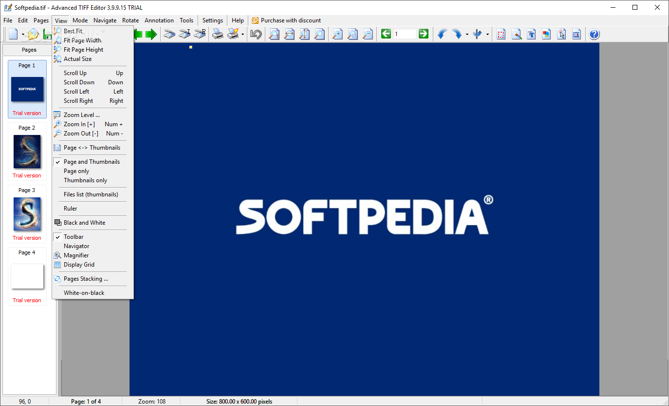669x406 pixels.
Task: Open the Annotation menu
Action: point(159,20)
